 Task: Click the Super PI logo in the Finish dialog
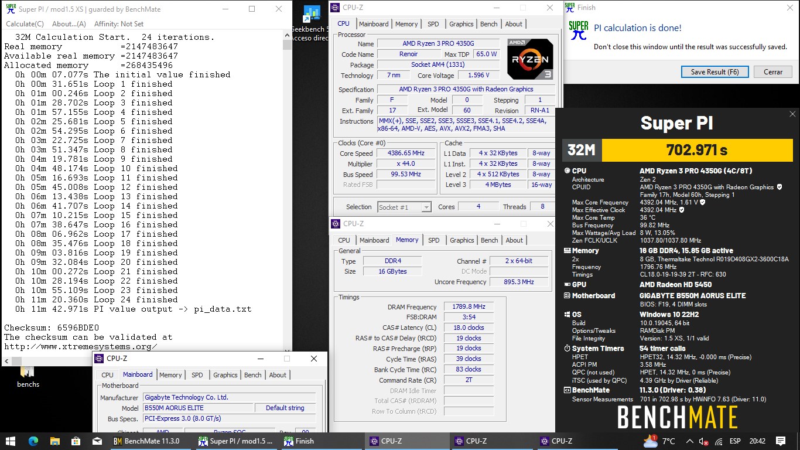point(579,30)
